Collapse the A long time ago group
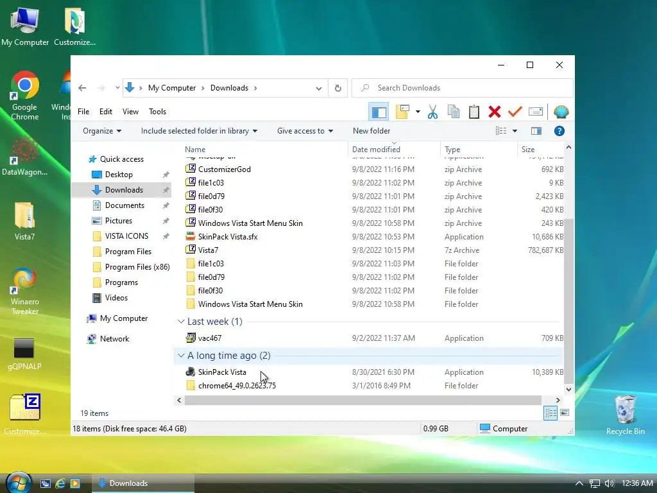657x493 pixels. click(181, 356)
